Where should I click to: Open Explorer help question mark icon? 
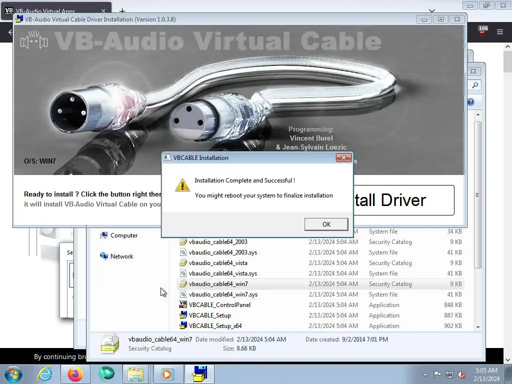[x=470, y=102]
